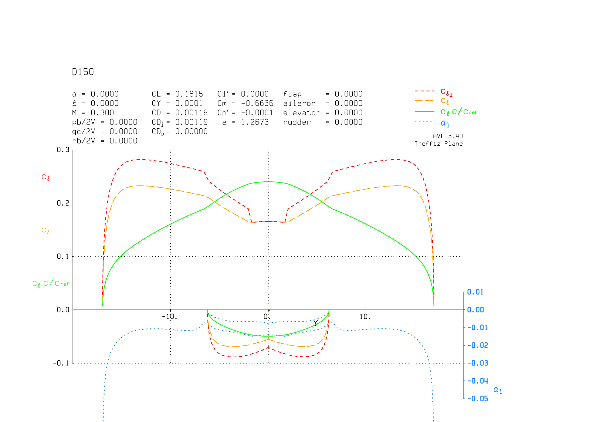Select the CL = 0.1815 value
This screenshot has height=422, width=598.
(x=189, y=94)
